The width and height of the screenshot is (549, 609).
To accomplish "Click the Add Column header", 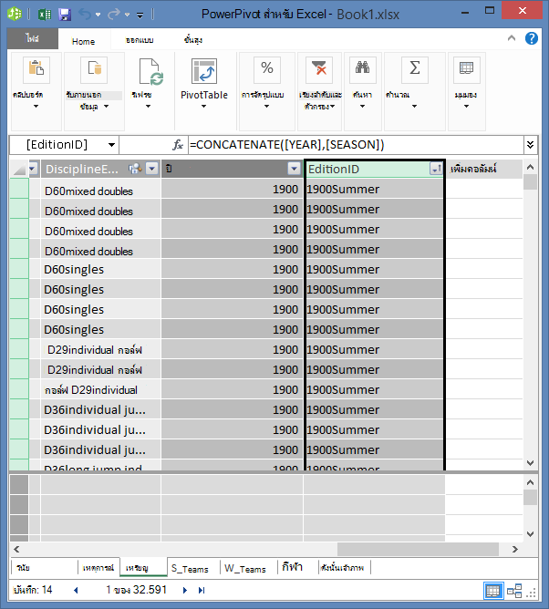I will tap(483, 169).
